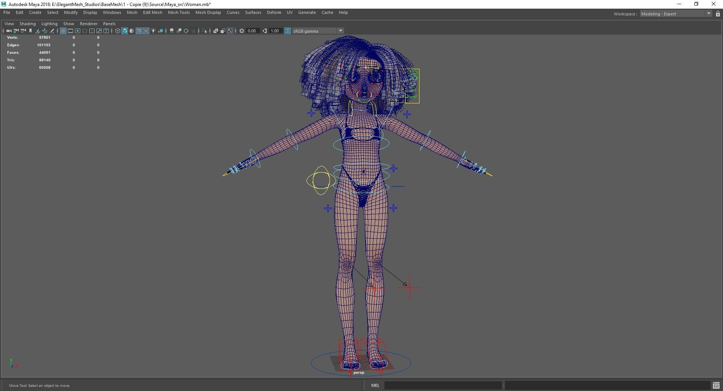Toggle color management ON button
This screenshot has width=723, height=391.
(288, 31)
